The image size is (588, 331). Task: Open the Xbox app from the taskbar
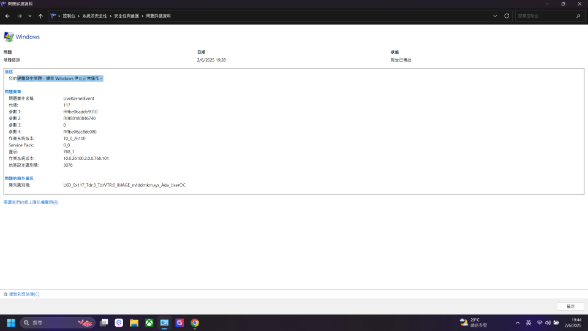coord(149,323)
